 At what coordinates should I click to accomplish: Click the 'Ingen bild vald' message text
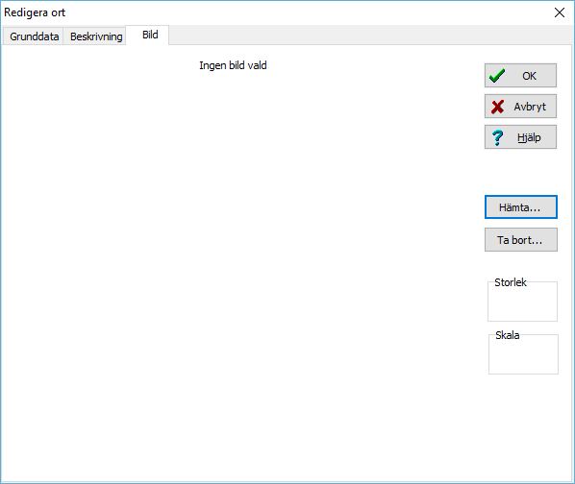coord(233,66)
